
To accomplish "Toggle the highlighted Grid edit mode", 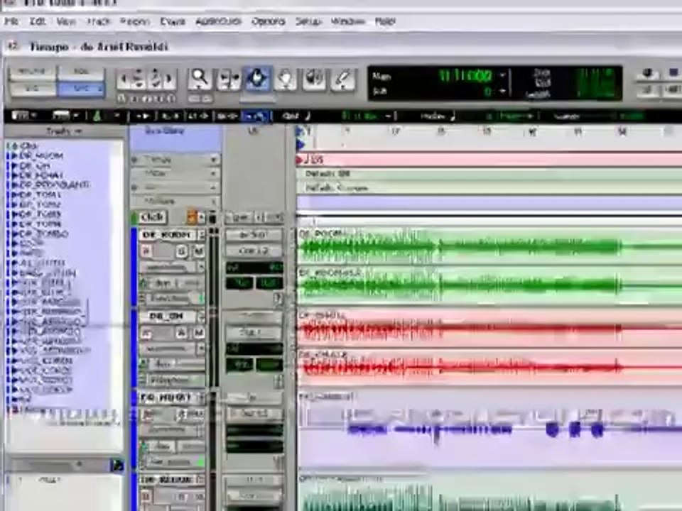I will pyautogui.click(x=81, y=89).
